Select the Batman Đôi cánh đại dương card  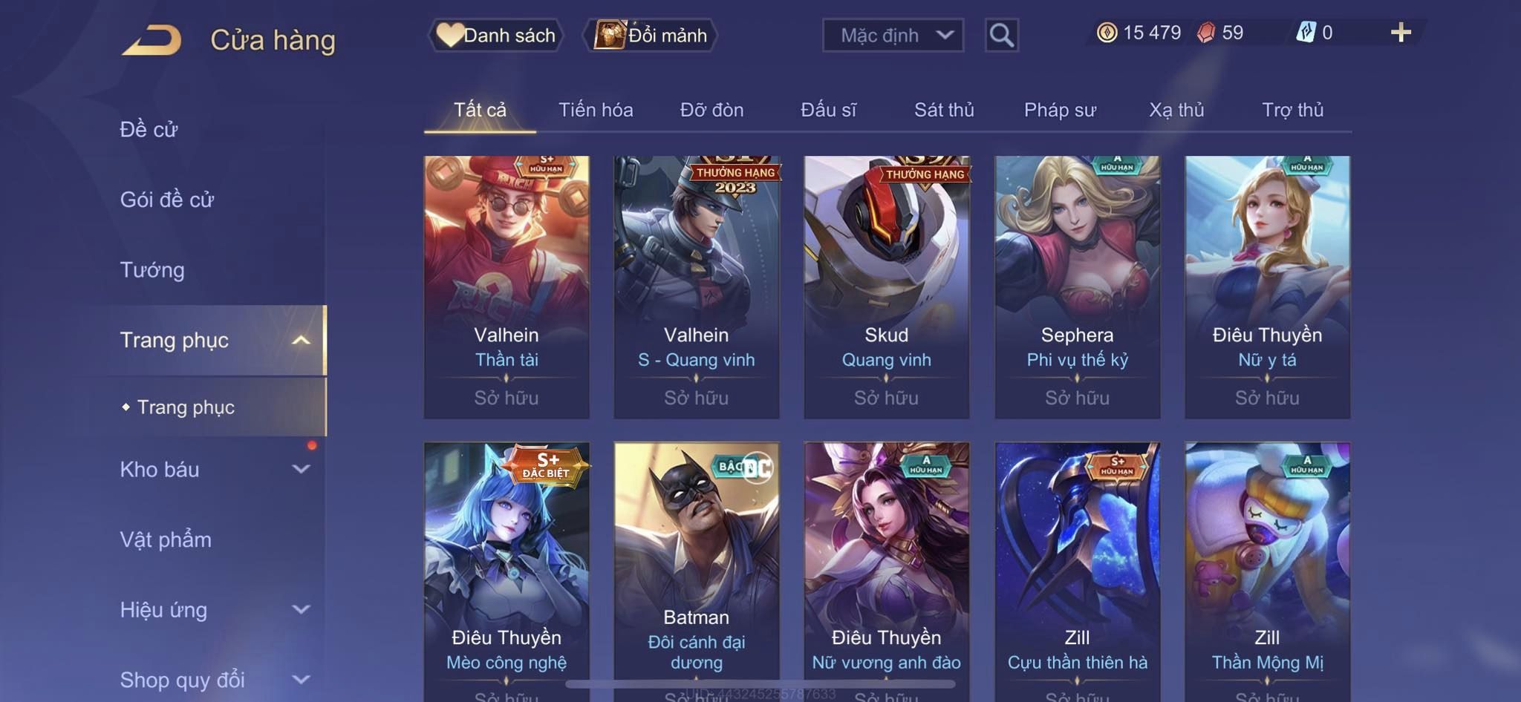click(697, 571)
